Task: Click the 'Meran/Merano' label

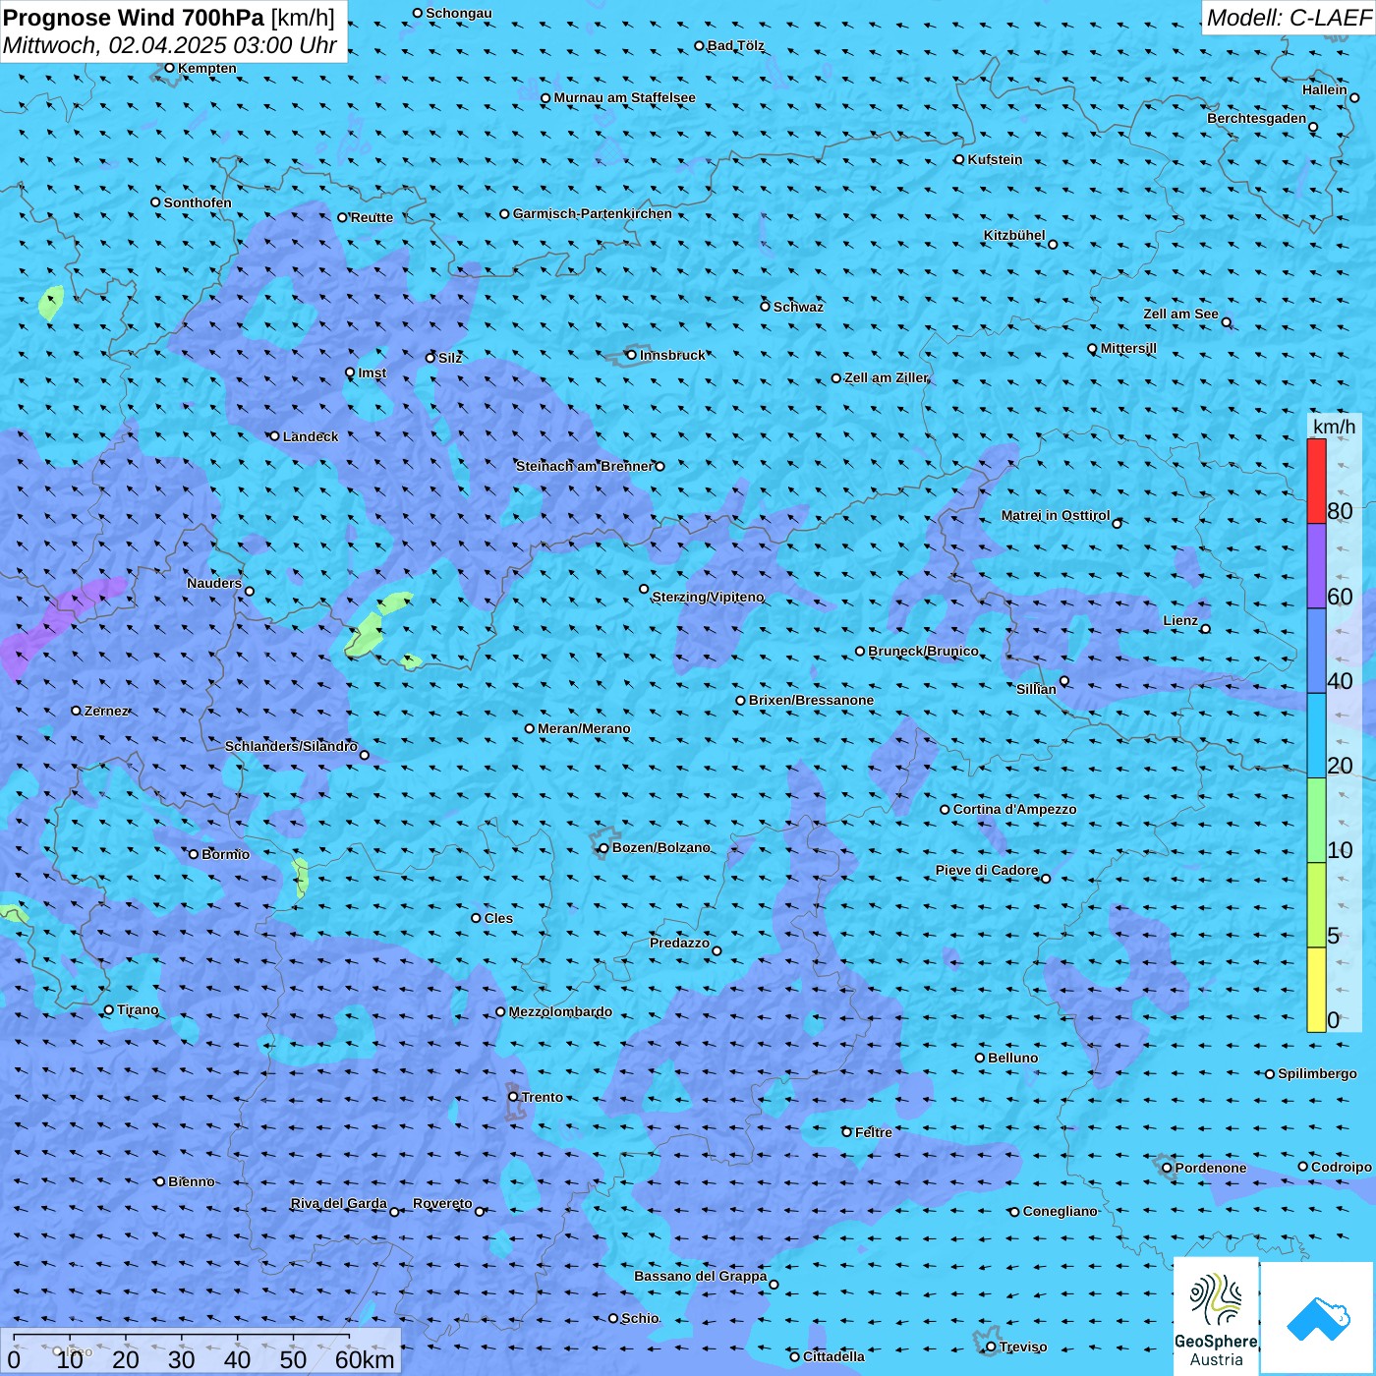Action: (x=584, y=728)
